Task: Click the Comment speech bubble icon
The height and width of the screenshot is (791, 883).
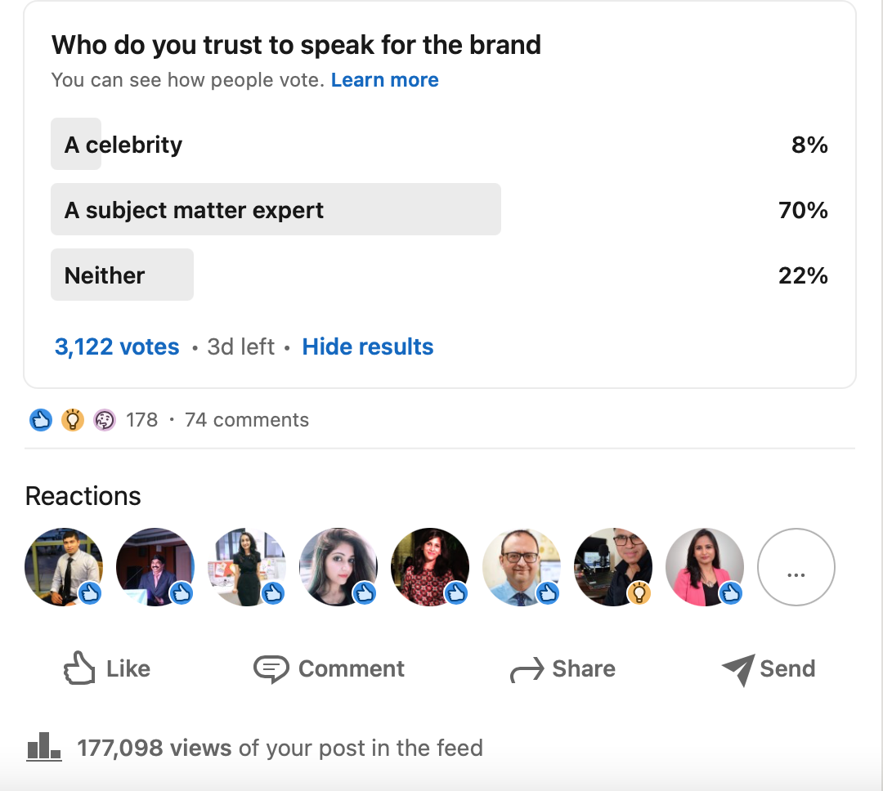Action: [271, 669]
